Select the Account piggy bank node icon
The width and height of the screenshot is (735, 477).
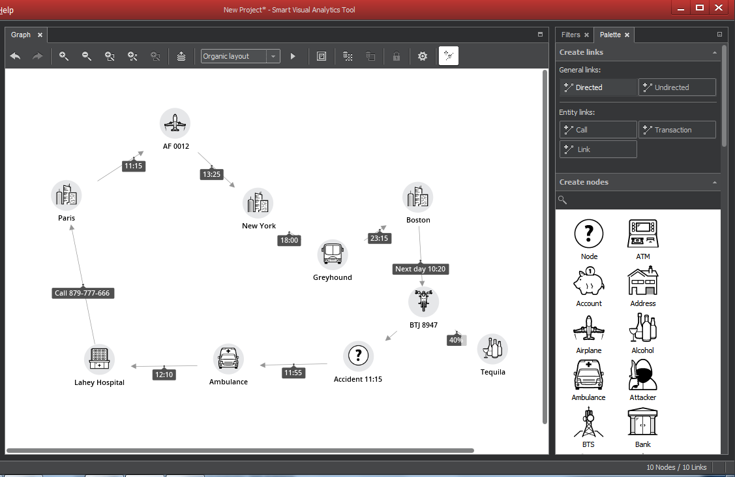[588, 281]
